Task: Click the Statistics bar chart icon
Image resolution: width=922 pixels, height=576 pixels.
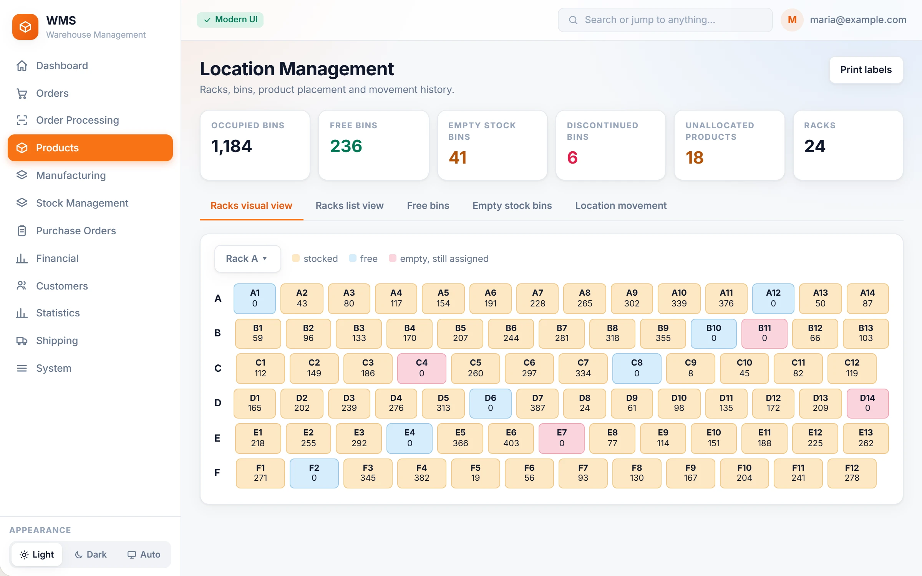Action: click(22, 313)
